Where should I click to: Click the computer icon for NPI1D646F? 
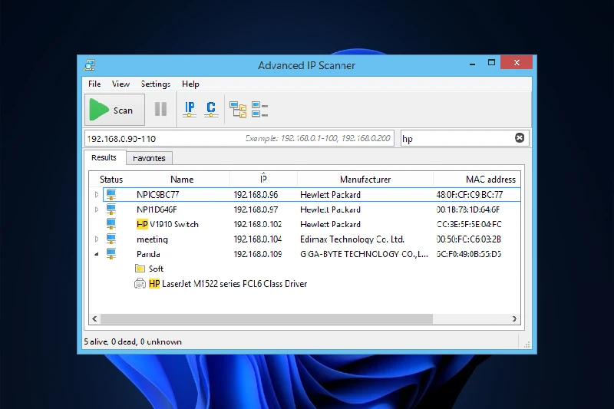coord(111,209)
